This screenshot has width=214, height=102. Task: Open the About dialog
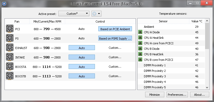click(x=200, y=95)
